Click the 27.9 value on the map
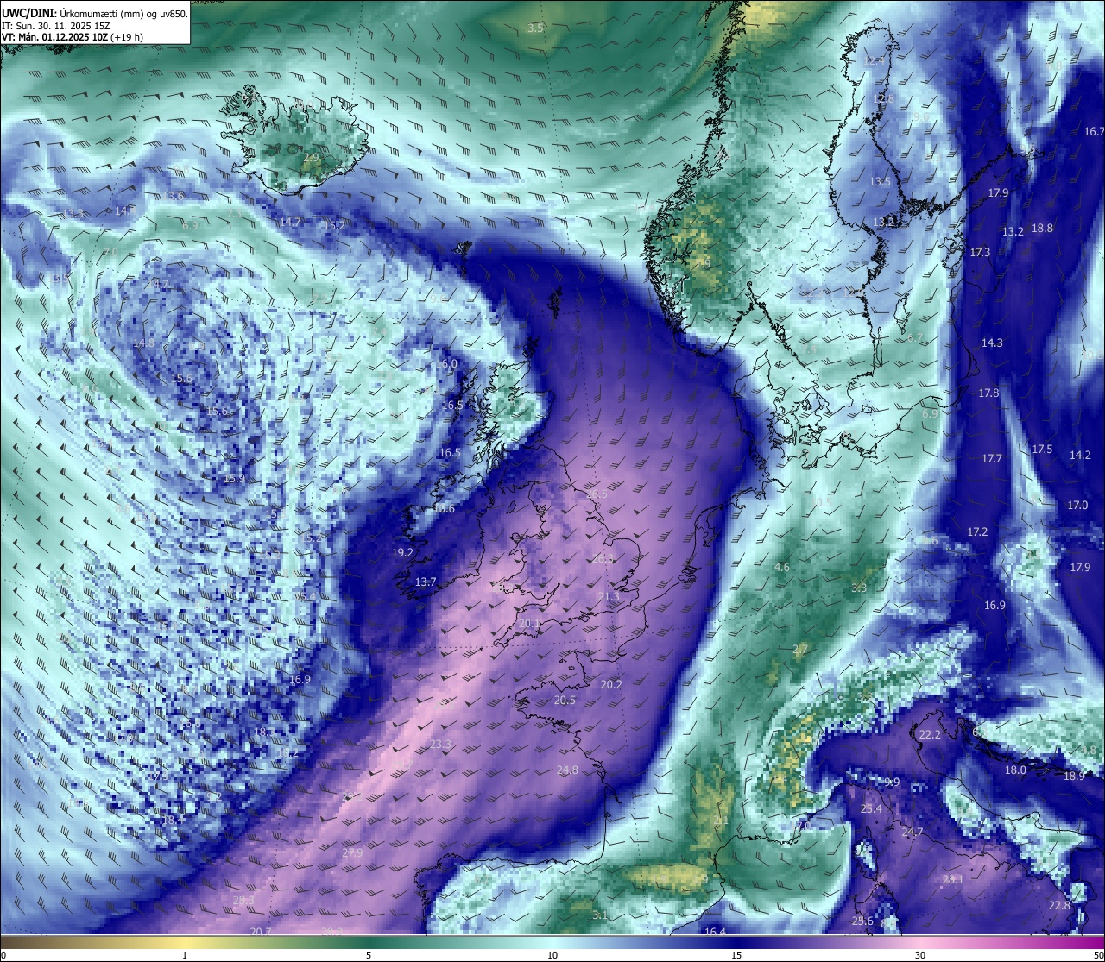 352,853
